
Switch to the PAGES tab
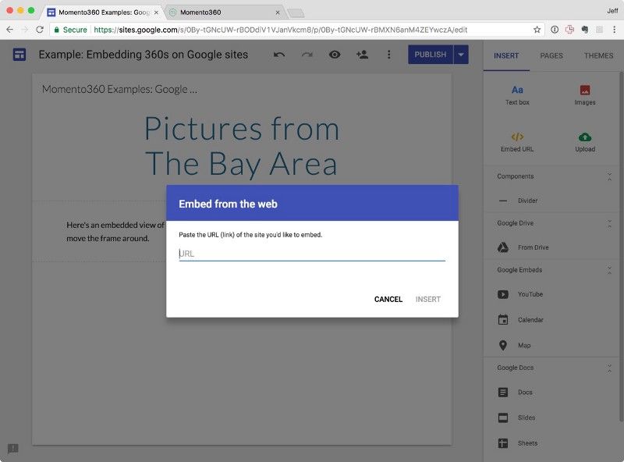point(551,55)
